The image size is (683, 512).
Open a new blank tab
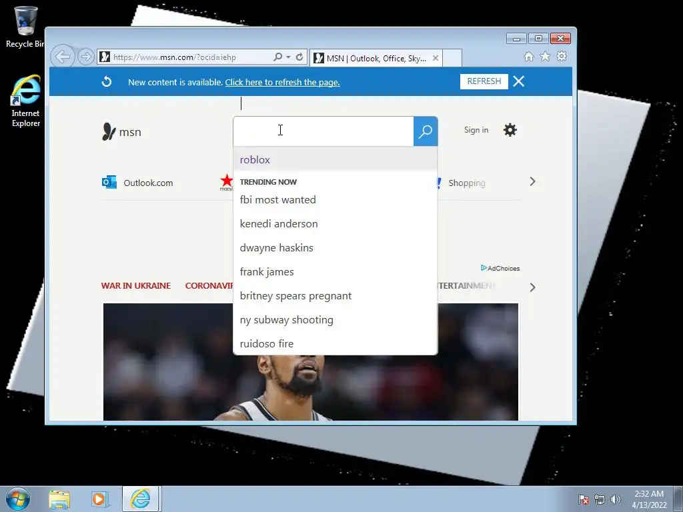click(452, 58)
